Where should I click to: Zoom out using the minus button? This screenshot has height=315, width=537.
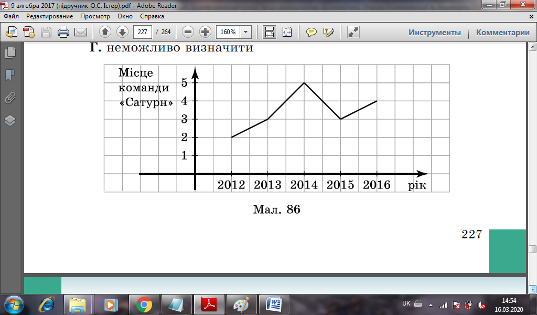point(188,32)
